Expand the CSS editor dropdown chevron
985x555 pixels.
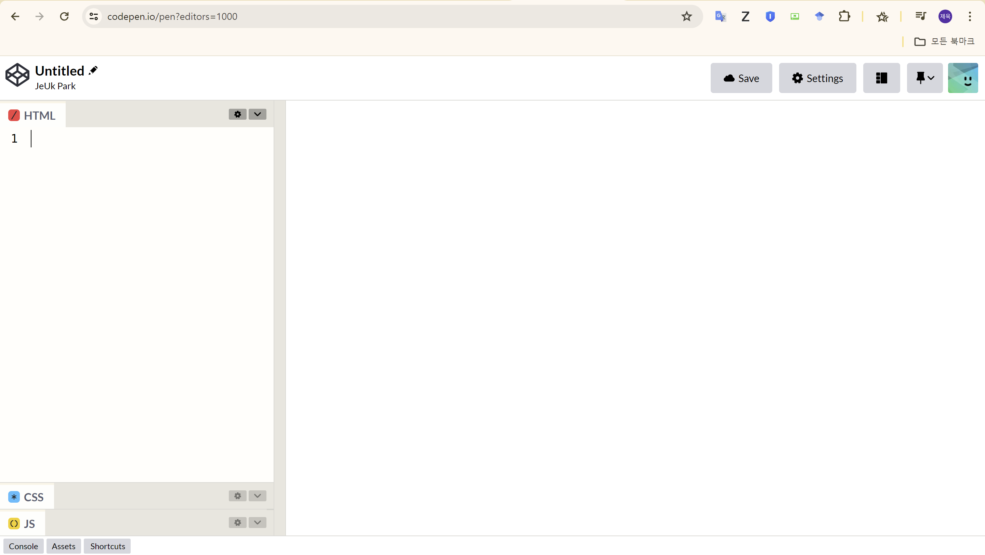tap(257, 496)
